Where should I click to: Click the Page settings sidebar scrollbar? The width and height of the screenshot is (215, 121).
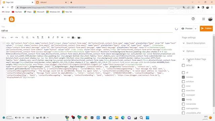point(214,71)
